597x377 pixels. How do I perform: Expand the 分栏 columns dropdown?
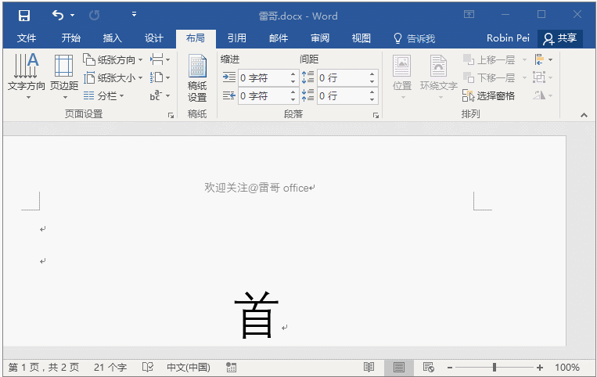[x=104, y=95]
